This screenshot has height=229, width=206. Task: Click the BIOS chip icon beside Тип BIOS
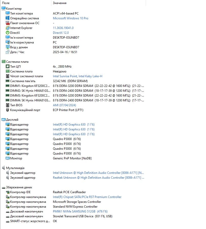(7, 105)
